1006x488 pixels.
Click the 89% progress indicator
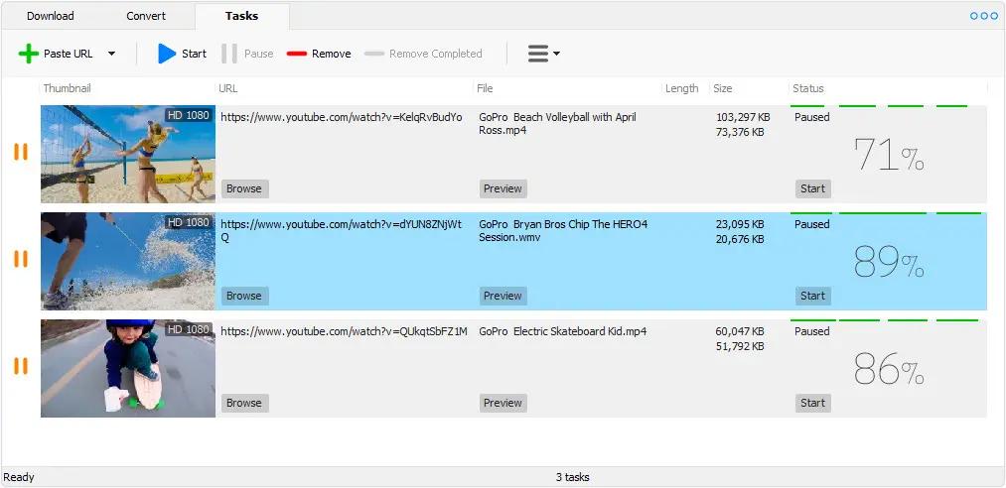(888, 262)
